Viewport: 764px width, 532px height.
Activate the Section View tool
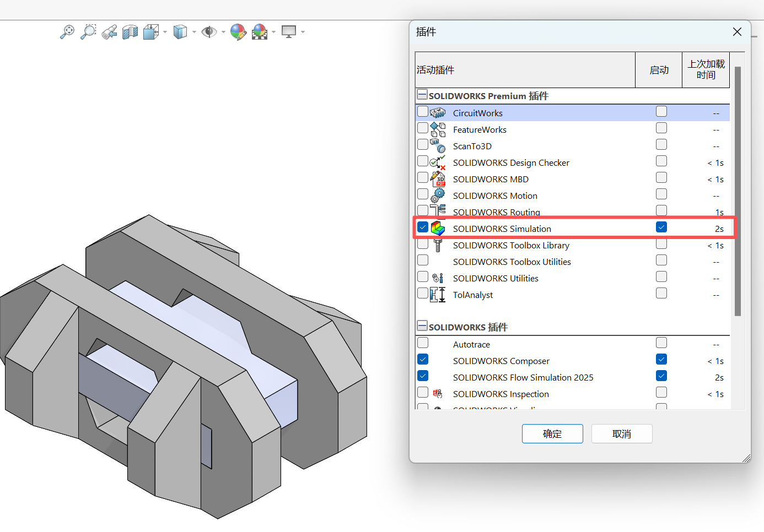[x=130, y=32]
